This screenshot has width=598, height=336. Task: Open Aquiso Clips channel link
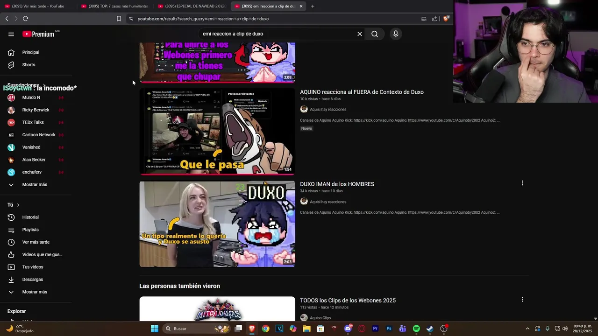click(x=320, y=318)
